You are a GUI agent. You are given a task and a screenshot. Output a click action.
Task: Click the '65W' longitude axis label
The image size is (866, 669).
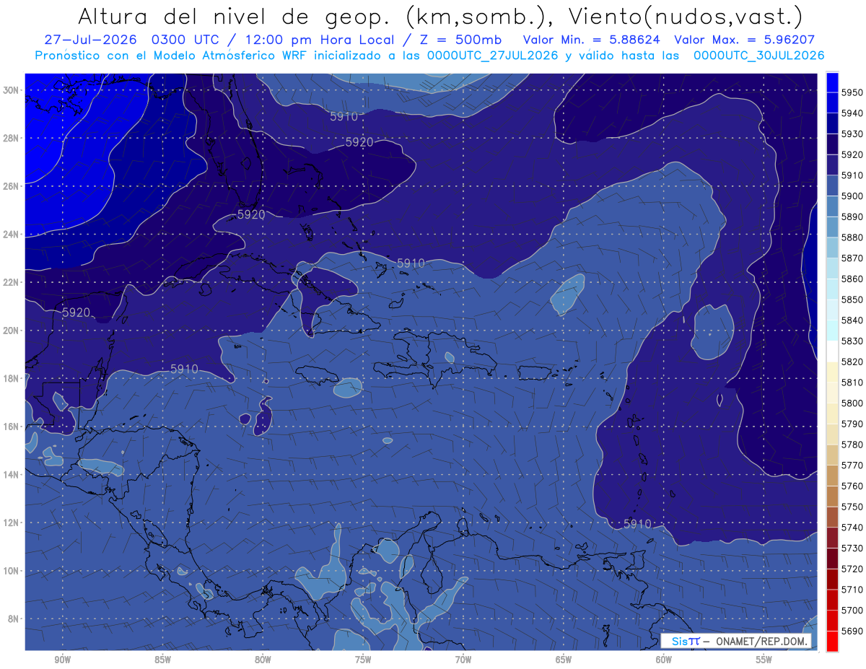pos(564,660)
